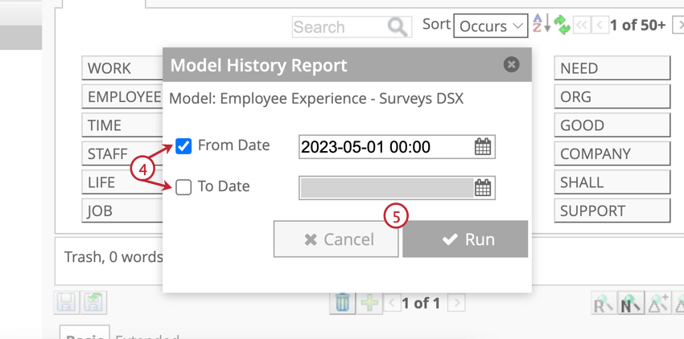Enable the To Date checkbox
The width and height of the screenshot is (684, 339).
pyautogui.click(x=183, y=187)
